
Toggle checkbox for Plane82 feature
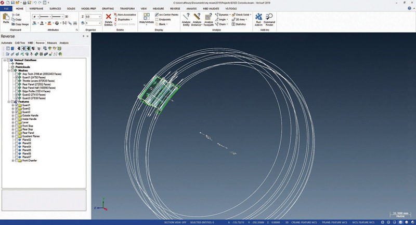click(17, 139)
